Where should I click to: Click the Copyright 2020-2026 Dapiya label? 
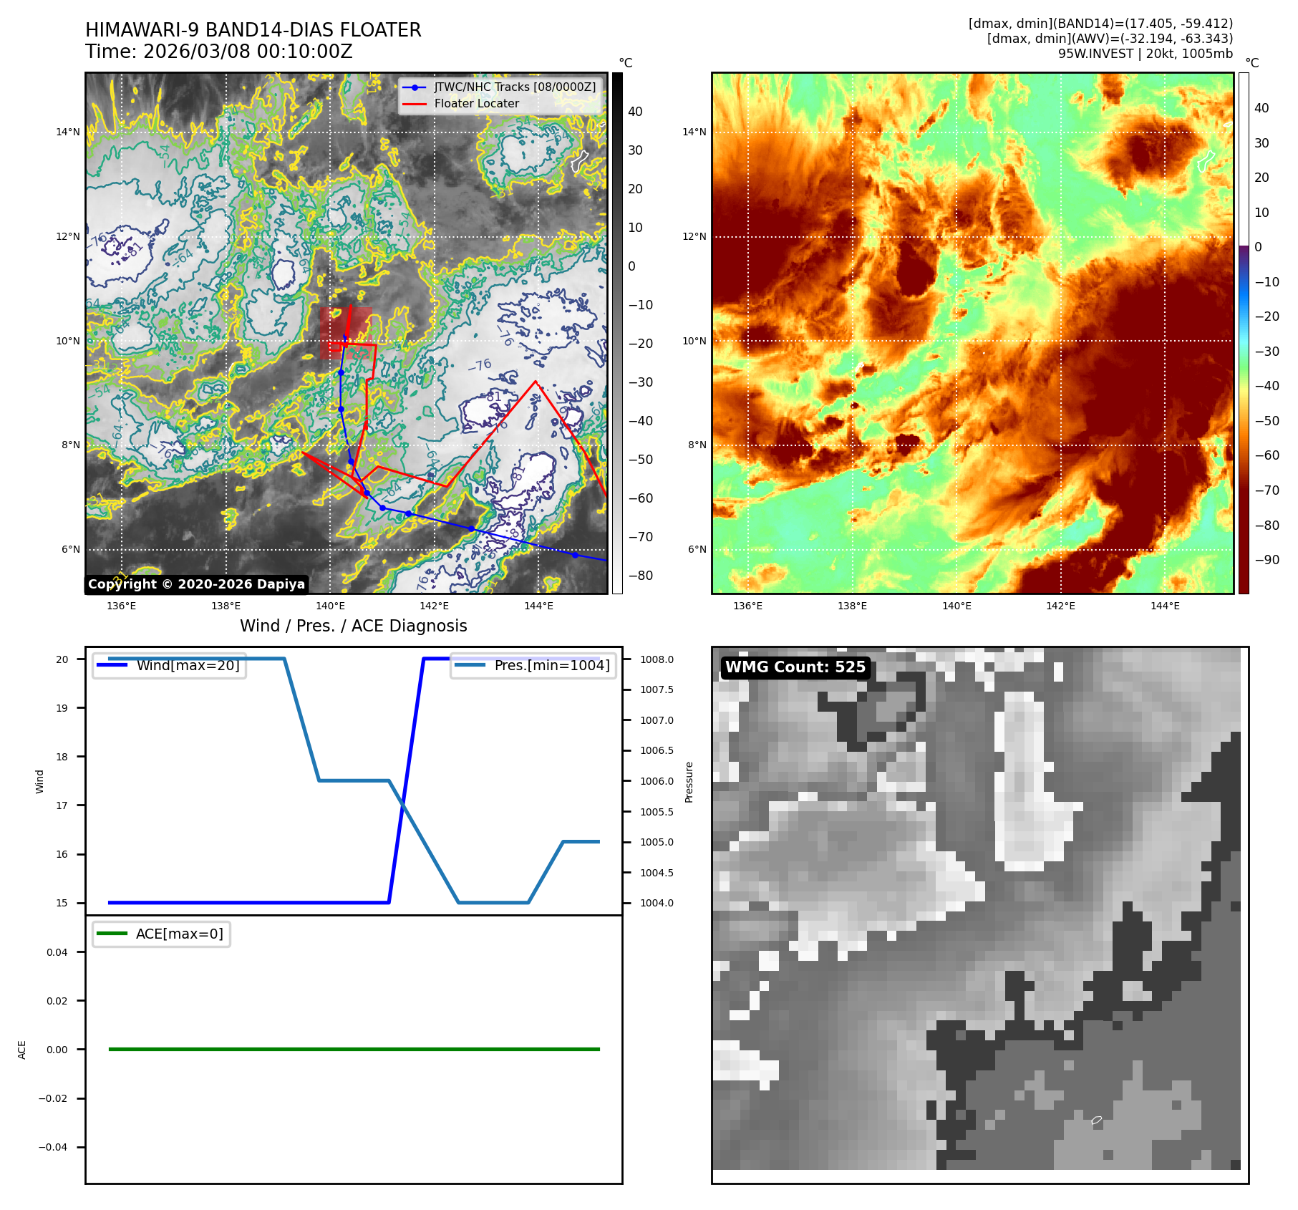196,584
